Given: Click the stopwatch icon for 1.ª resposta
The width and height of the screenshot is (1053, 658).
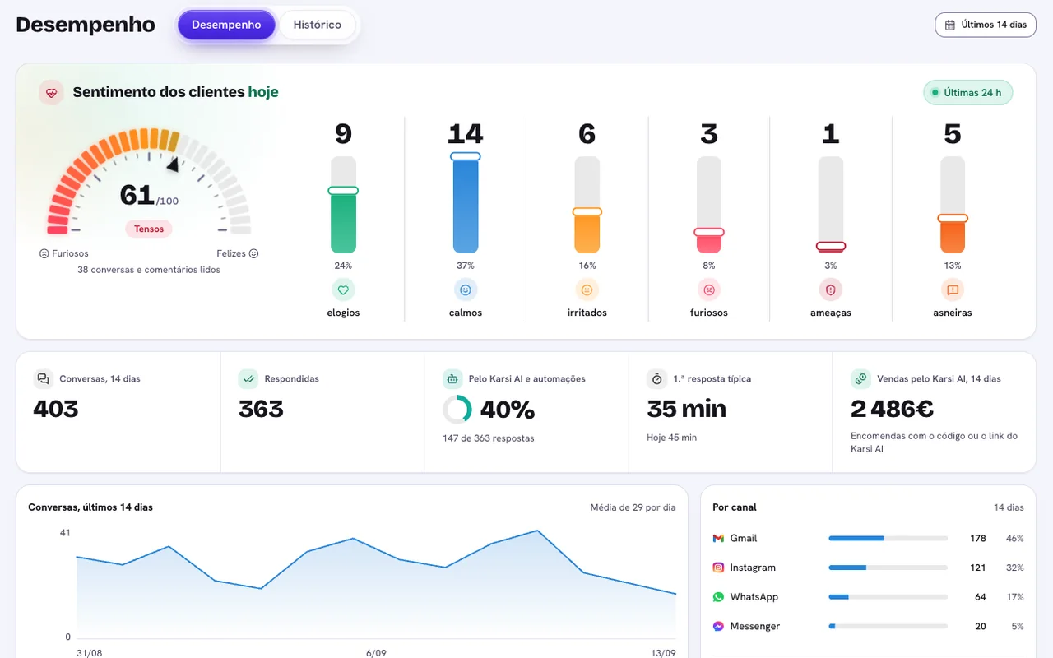Looking at the screenshot, I should pyautogui.click(x=656, y=379).
